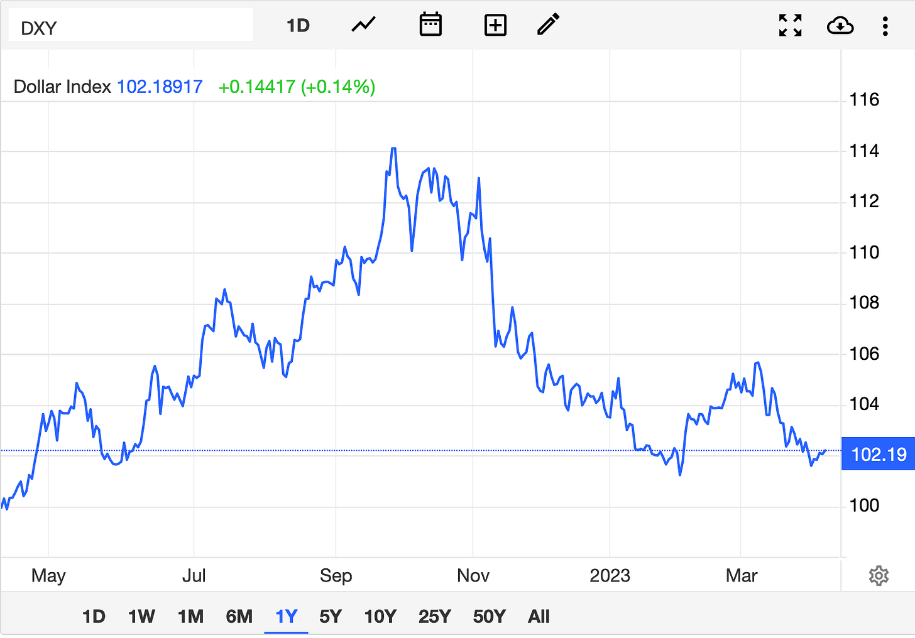
Task: Switch to the 1M range tab
Action: coord(190,617)
